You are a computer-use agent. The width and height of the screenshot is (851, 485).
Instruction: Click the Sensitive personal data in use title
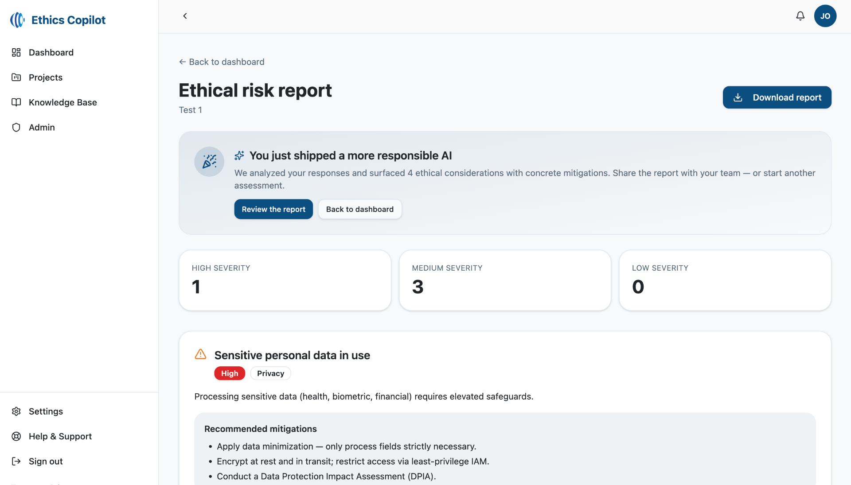pos(292,355)
